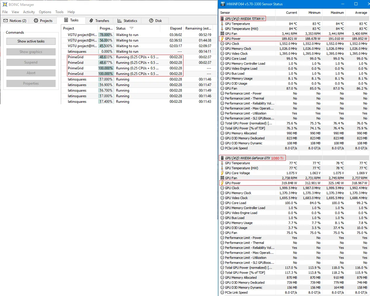Click the Suspend button

pos(31,62)
